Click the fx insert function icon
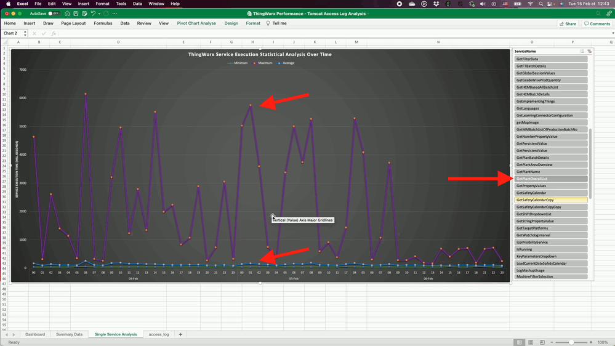The height and width of the screenshot is (346, 615). click(54, 33)
